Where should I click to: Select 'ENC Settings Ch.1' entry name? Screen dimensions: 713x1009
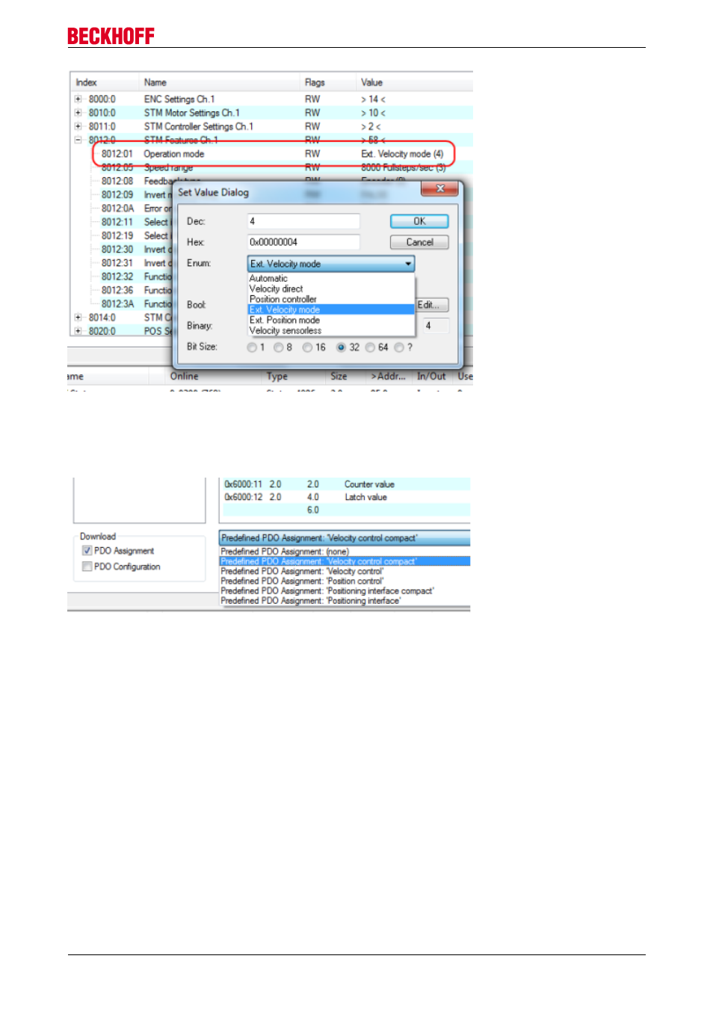(x=179, y=99)
